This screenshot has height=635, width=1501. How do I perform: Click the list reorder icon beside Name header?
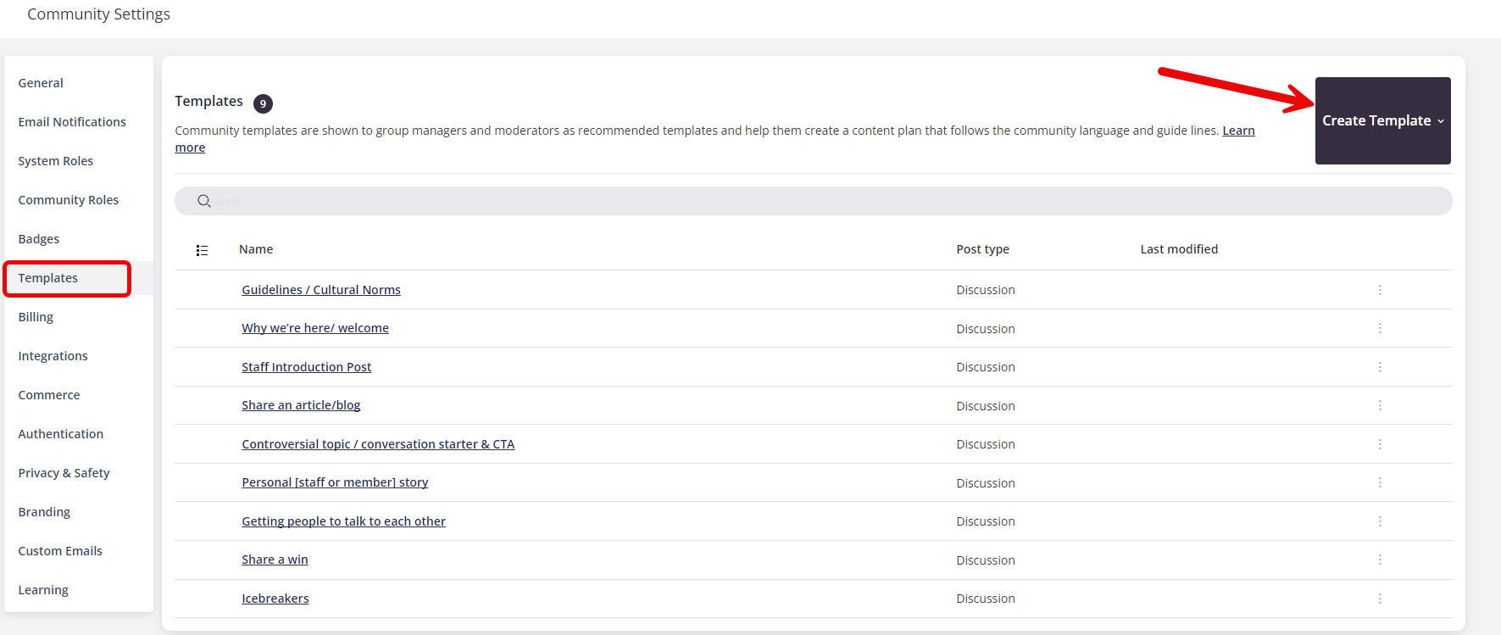(202, 250)
